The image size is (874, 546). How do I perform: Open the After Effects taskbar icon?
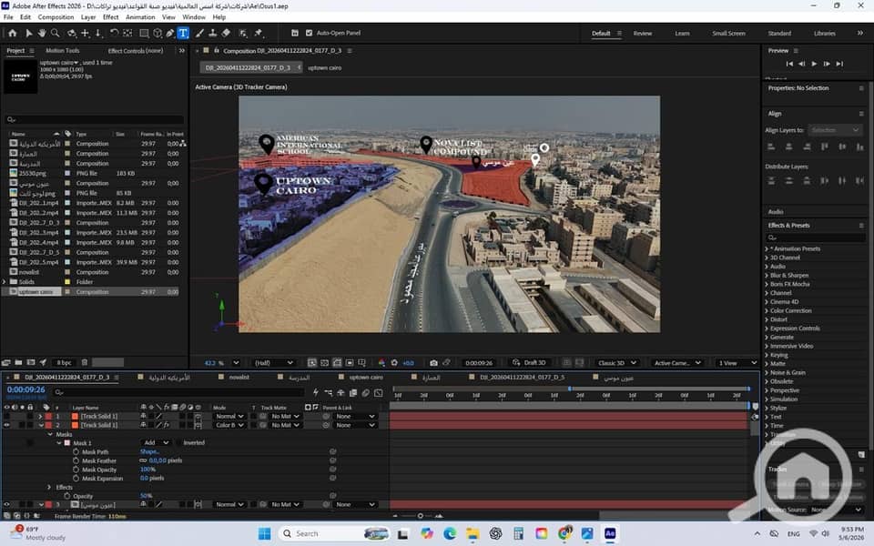point(610,533)
